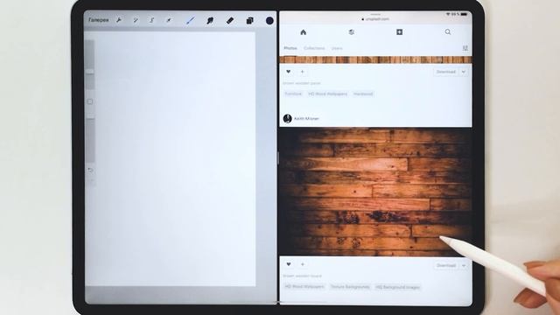Open the Adjustments magic wand menu
The height and width of the screenshot is (315, 560).
pos(136,20)
